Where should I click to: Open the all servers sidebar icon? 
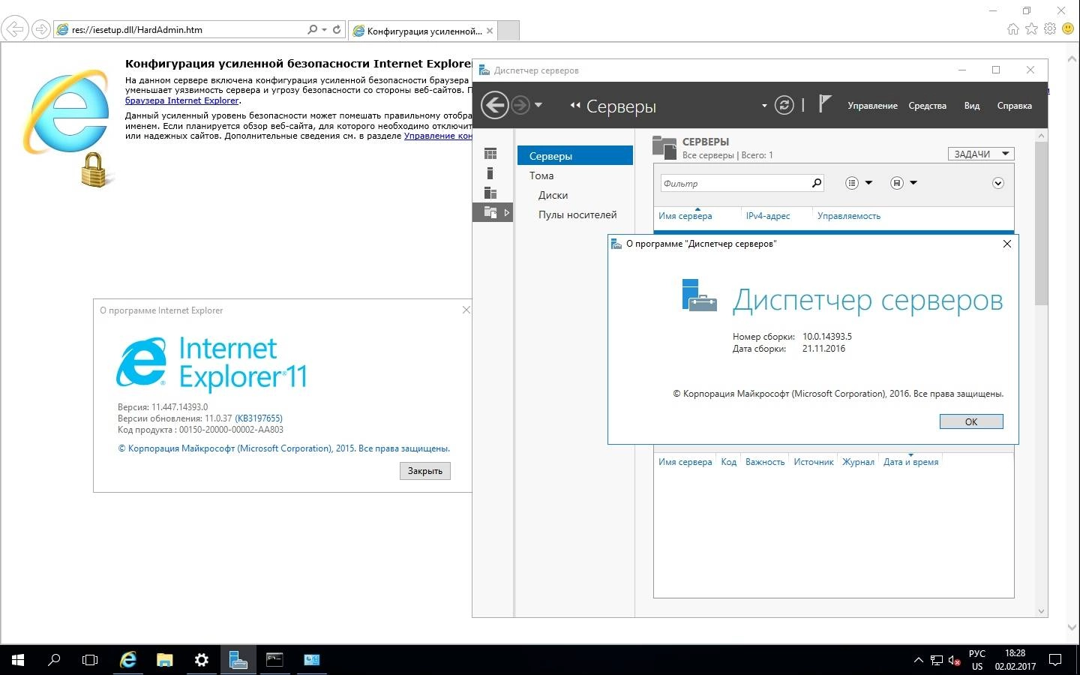click(x=490, y=193)
